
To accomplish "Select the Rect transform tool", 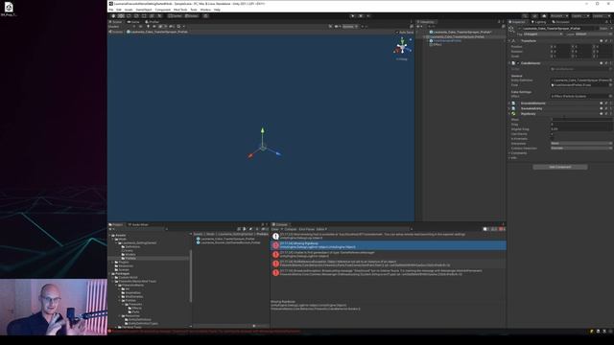I will pyautogui.click(x=144, y=16).
